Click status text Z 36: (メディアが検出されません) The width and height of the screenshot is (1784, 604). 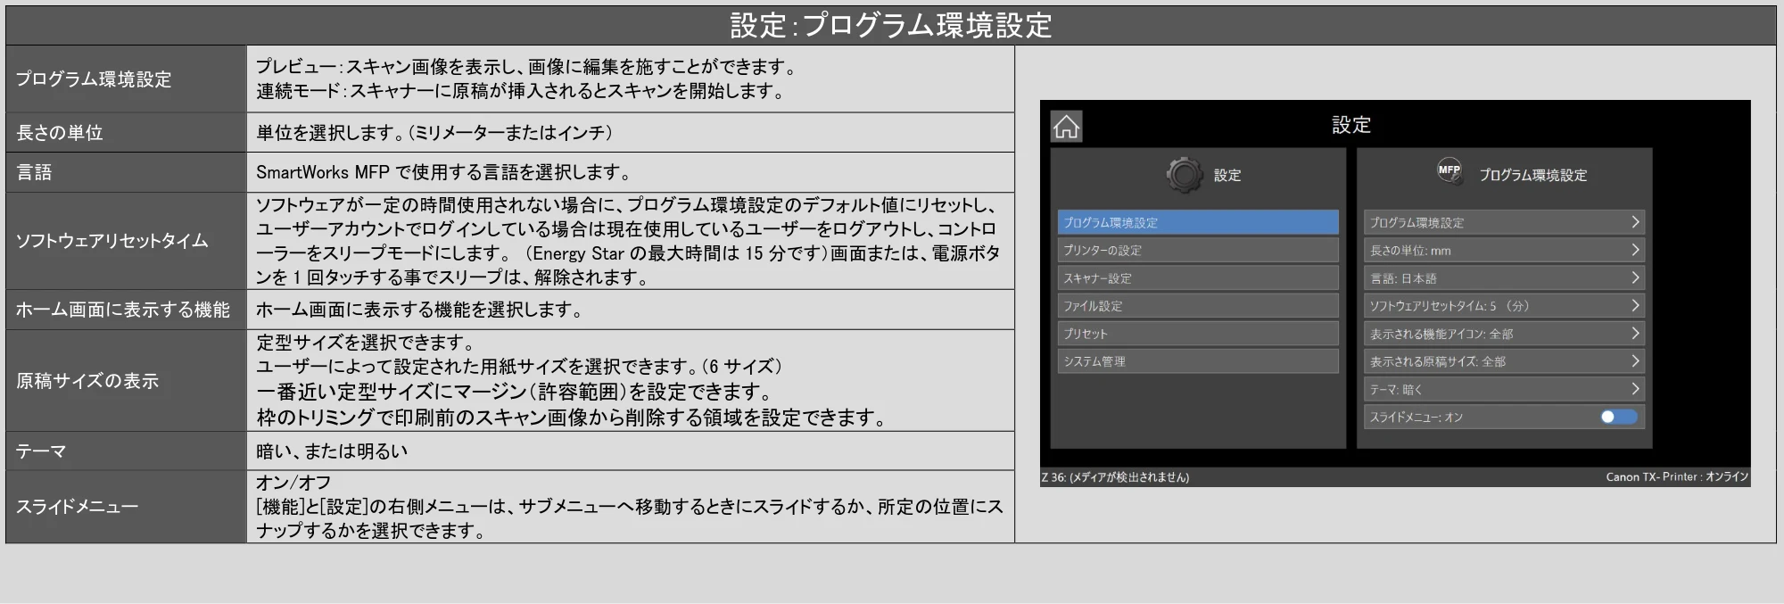(x=1115, y=477)
